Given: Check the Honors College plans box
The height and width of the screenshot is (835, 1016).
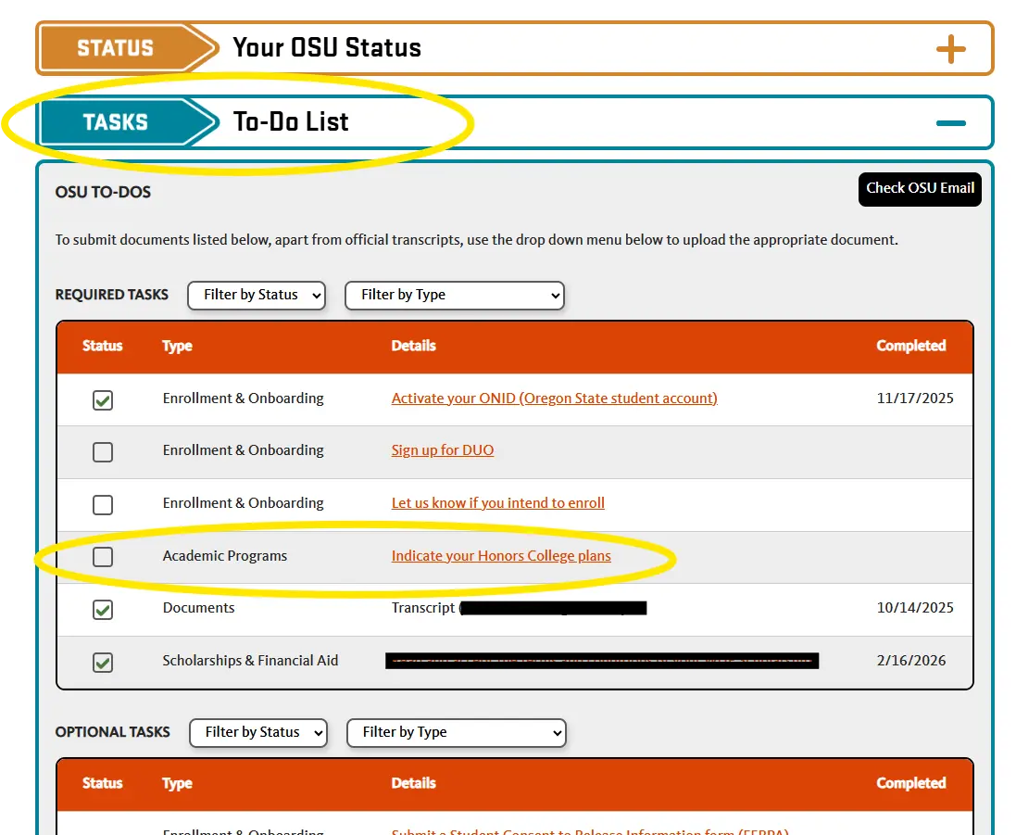Looking at the screenshot, I should pos(103,556).
